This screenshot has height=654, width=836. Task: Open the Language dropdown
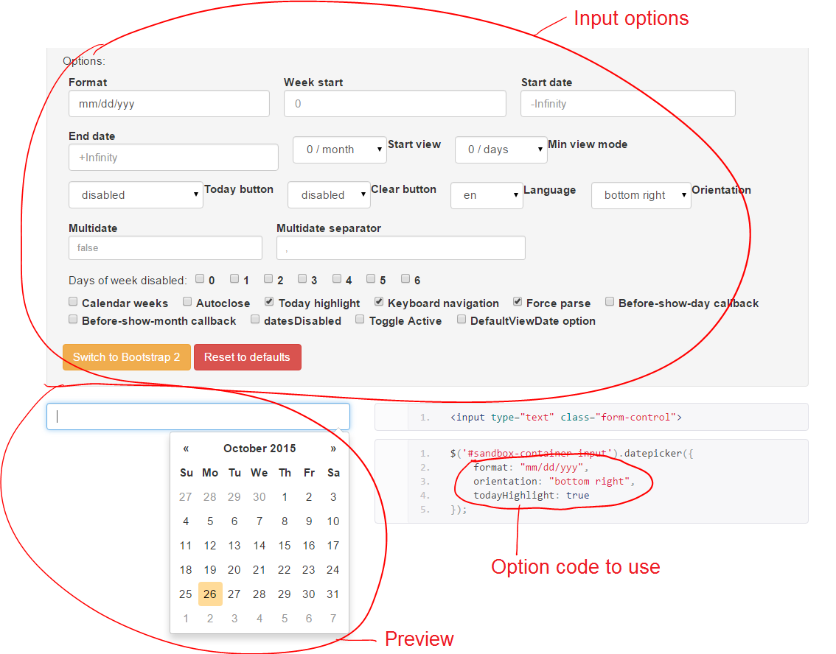pyautogui.click(x=487, y=195)
